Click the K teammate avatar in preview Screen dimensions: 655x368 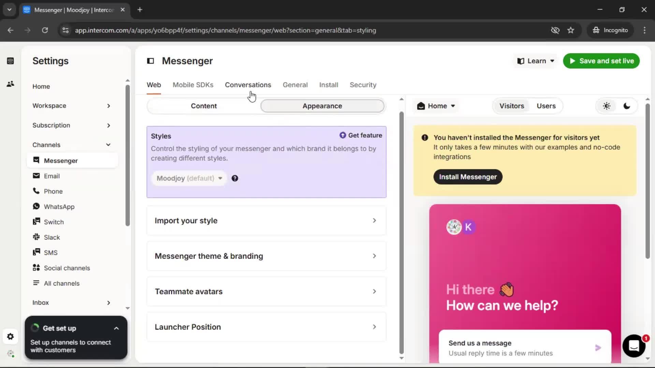point(468,227)
